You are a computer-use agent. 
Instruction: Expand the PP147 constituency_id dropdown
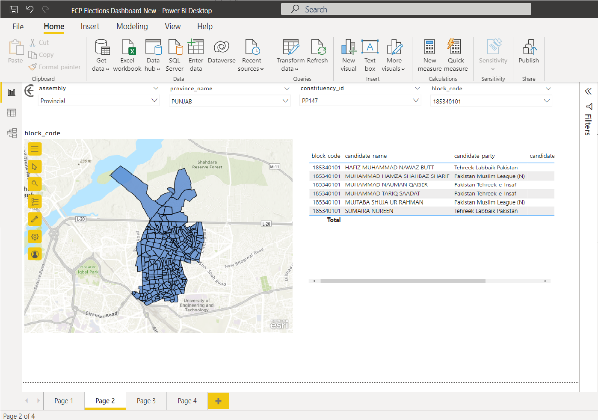(360, 101)
